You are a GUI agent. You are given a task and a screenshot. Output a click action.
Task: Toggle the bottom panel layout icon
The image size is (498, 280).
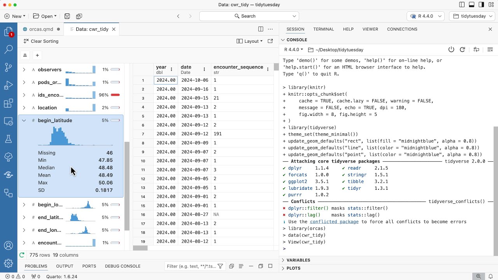point(472,5)
